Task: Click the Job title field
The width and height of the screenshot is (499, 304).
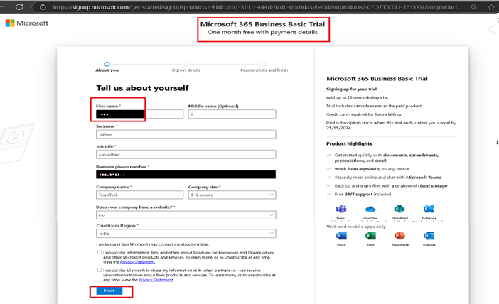Action: [186, 155]
